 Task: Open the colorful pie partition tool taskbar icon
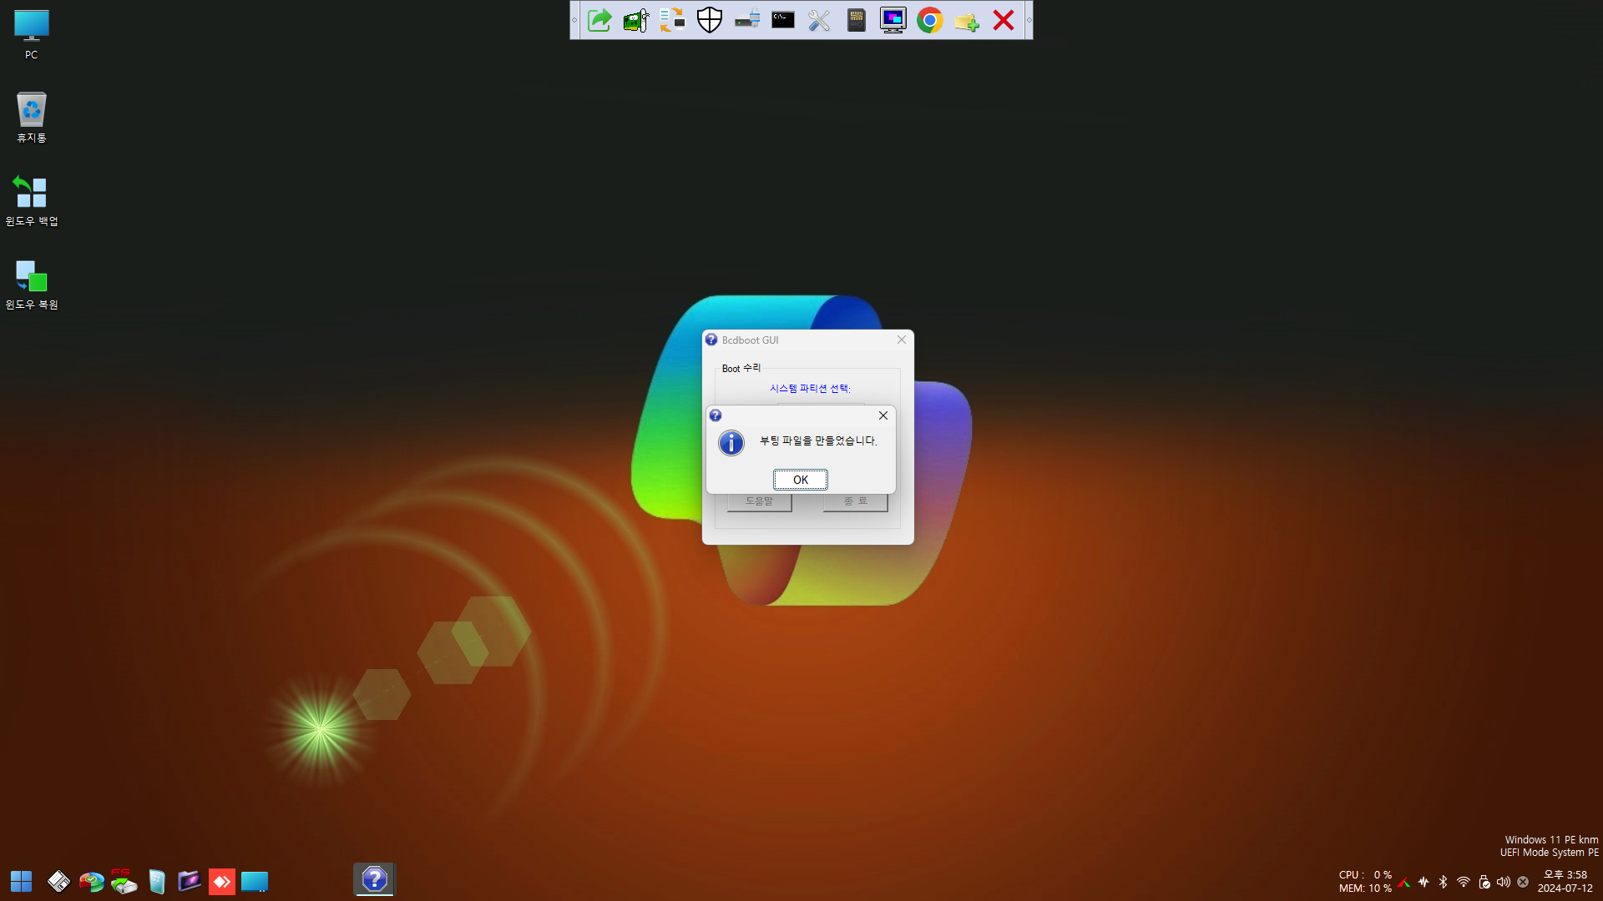(91, 881)
